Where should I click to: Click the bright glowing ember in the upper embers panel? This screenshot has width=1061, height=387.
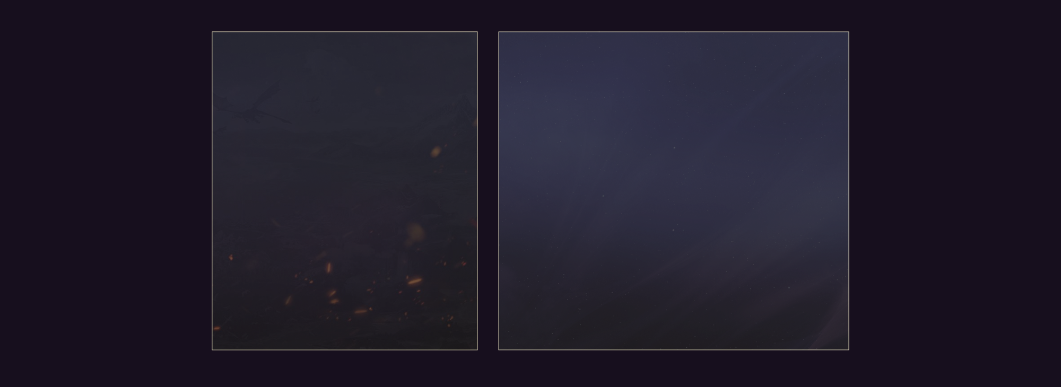(436, 152)
